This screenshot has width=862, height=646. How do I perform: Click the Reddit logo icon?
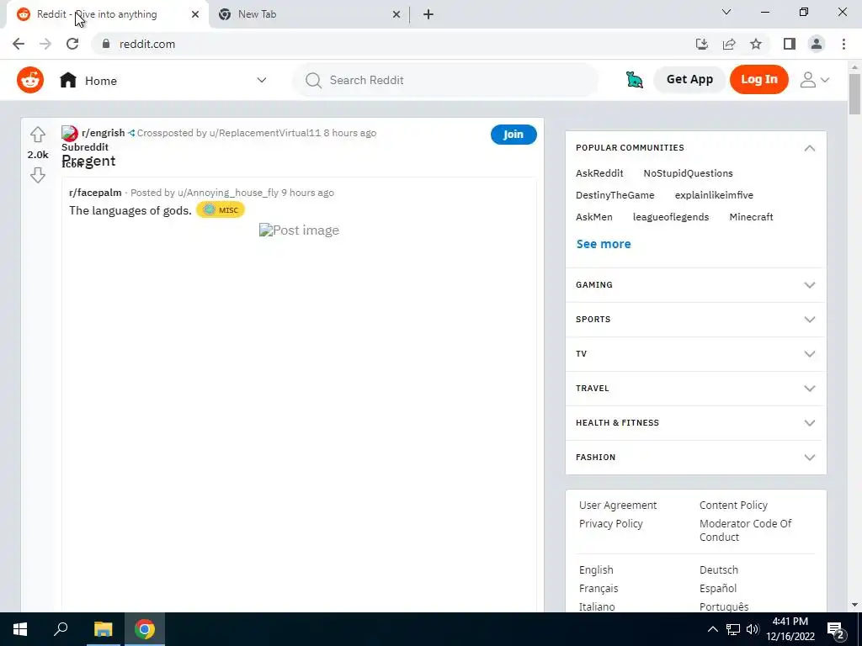coord(30,80)
